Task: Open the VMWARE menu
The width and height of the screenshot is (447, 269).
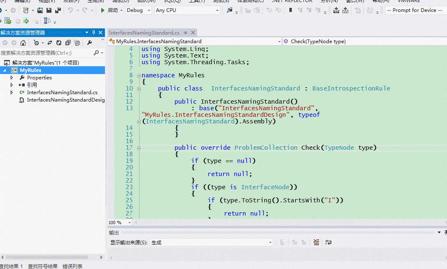Action: click(409, 1)
